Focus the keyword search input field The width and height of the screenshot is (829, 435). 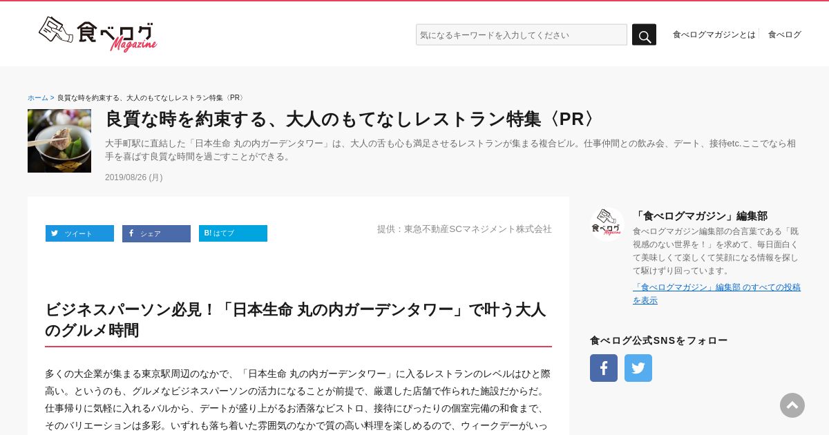[x=522, y=35]
